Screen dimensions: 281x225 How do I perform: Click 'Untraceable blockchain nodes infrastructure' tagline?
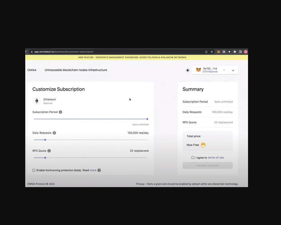(76, 70)
